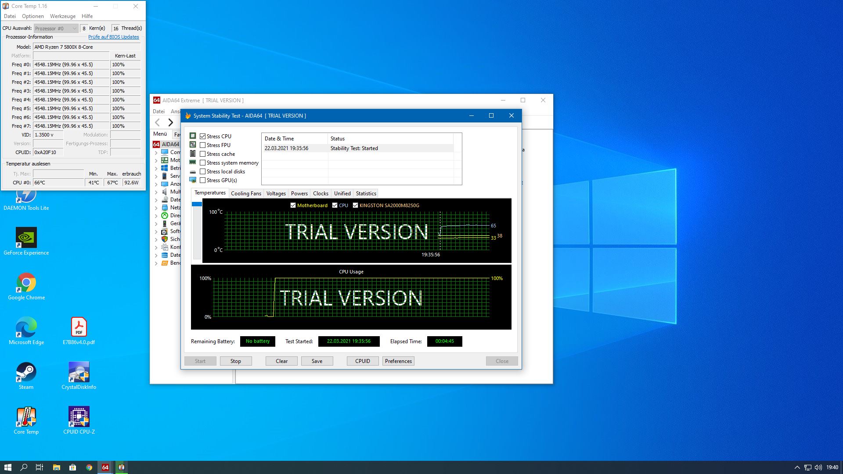Toggle the Motherboard temperature graph checkbox
Screen dimensions: 843x474
click(x=293, y=205)
